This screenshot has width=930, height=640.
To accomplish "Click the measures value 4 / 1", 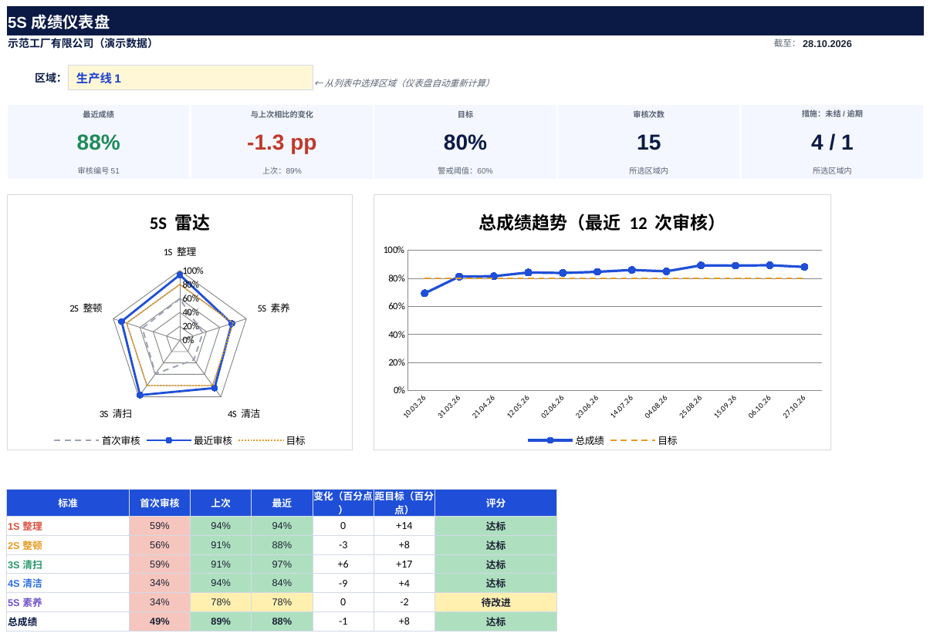I will (x=832, y=143).
